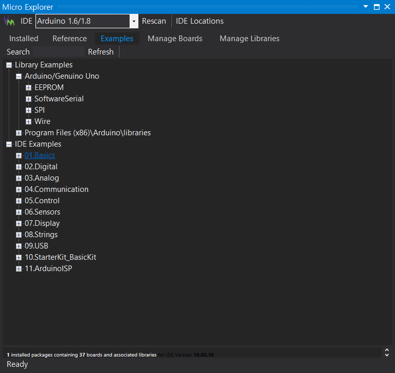The width and height of the screenshot is (395, 373).
Task: Click the Rescan button
Action: coord(154,21)
